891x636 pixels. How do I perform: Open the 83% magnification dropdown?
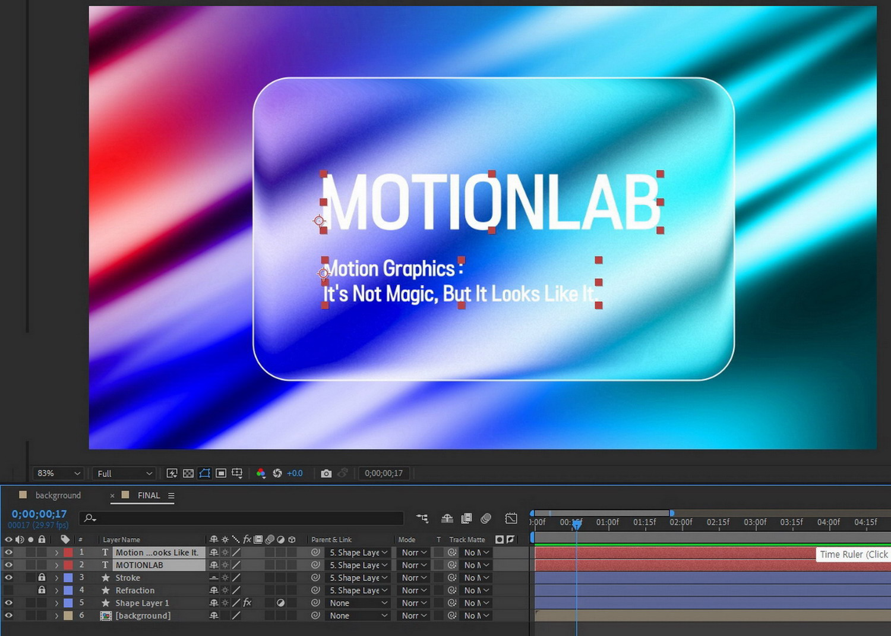pos(58,473)
